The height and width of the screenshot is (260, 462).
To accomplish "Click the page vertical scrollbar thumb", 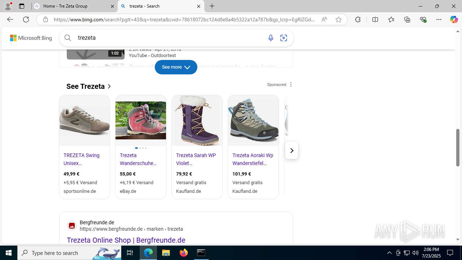I will pyautogui.click(x=458, y=147).
